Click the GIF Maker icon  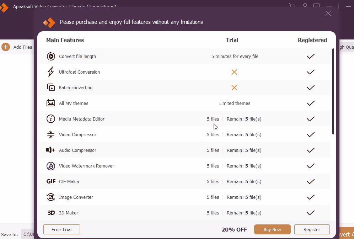point(51,181)
